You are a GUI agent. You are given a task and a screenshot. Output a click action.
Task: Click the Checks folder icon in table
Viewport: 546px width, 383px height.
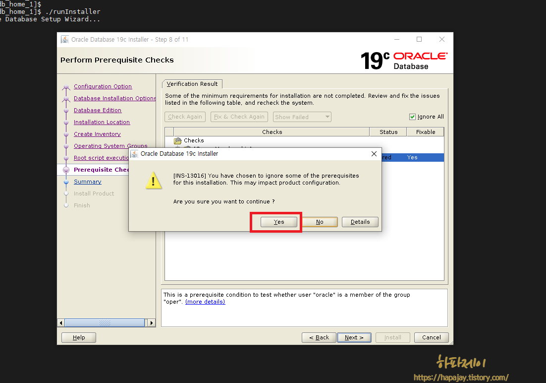[x=177, y=140]
